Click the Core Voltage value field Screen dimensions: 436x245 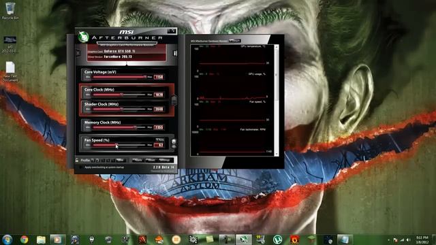(x=159, y=77)
